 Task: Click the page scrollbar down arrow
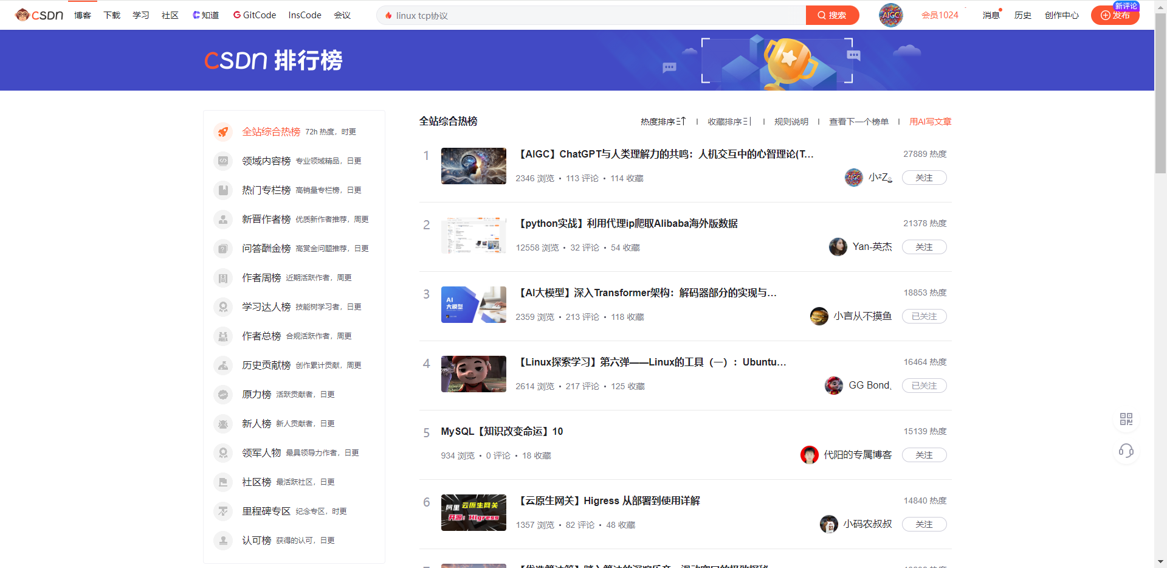click(1160, 562)
